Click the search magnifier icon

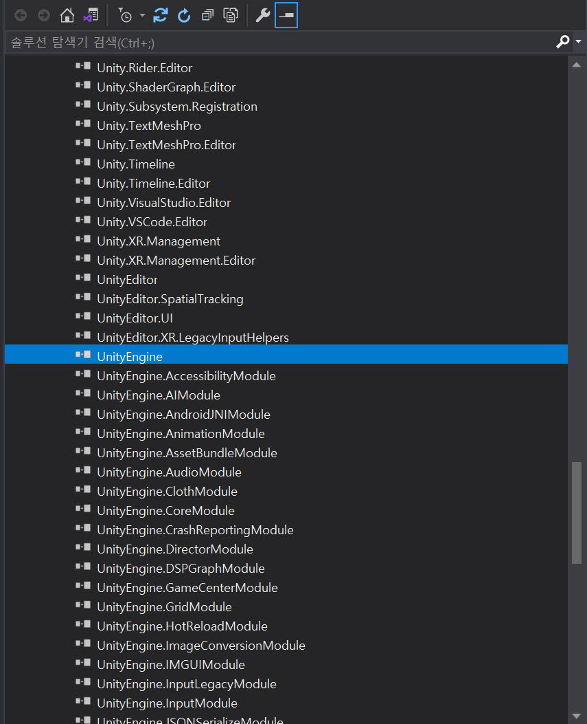pos(563,41)
